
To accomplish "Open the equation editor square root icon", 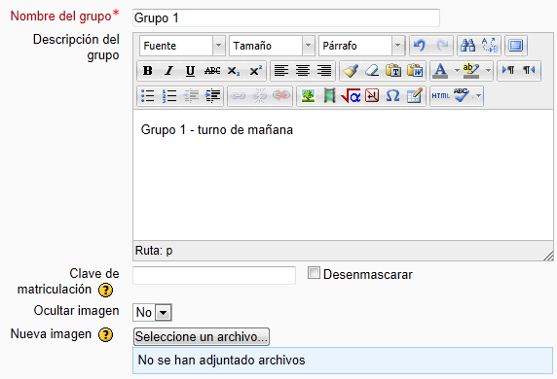I will click(x=351, y=96).
